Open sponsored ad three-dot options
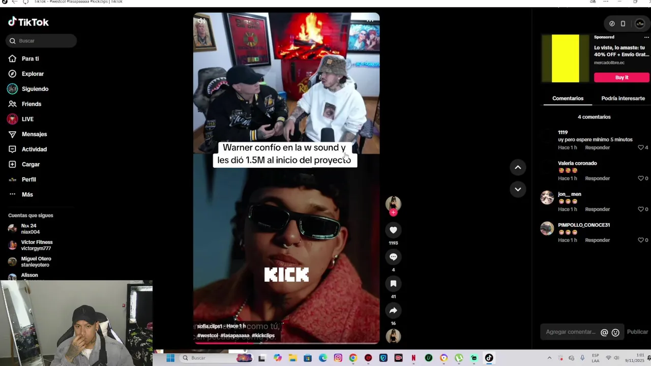 click(646, 37)
